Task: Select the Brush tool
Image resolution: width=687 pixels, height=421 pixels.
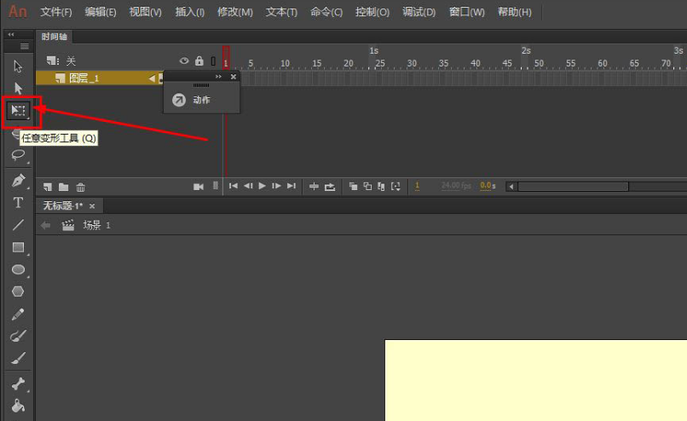Action: pyautogui.click(x=18, y=358)
